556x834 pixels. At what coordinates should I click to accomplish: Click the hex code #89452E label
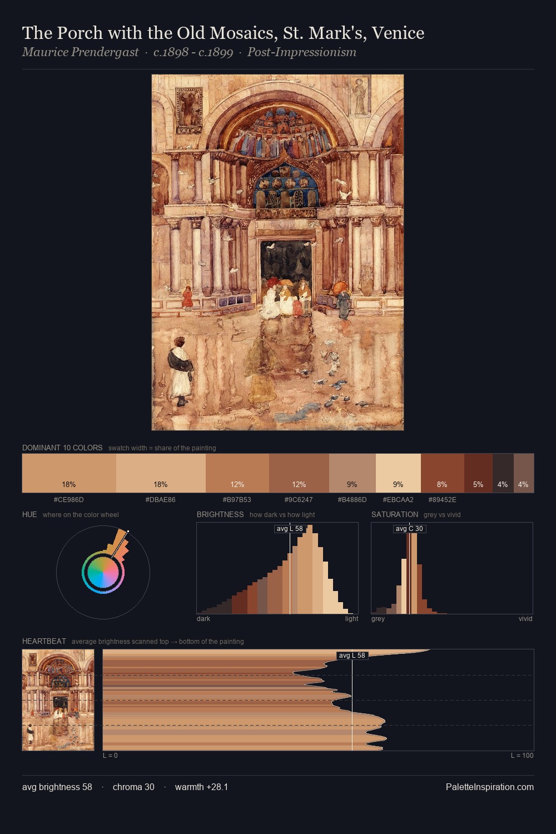point(443,500)
